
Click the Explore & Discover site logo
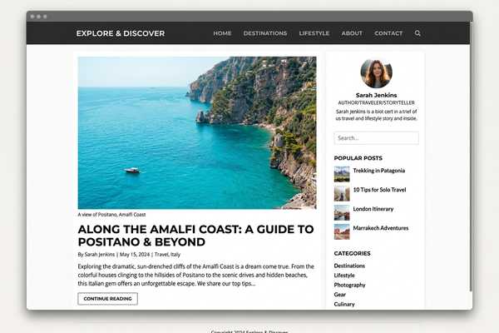point(121,33)
